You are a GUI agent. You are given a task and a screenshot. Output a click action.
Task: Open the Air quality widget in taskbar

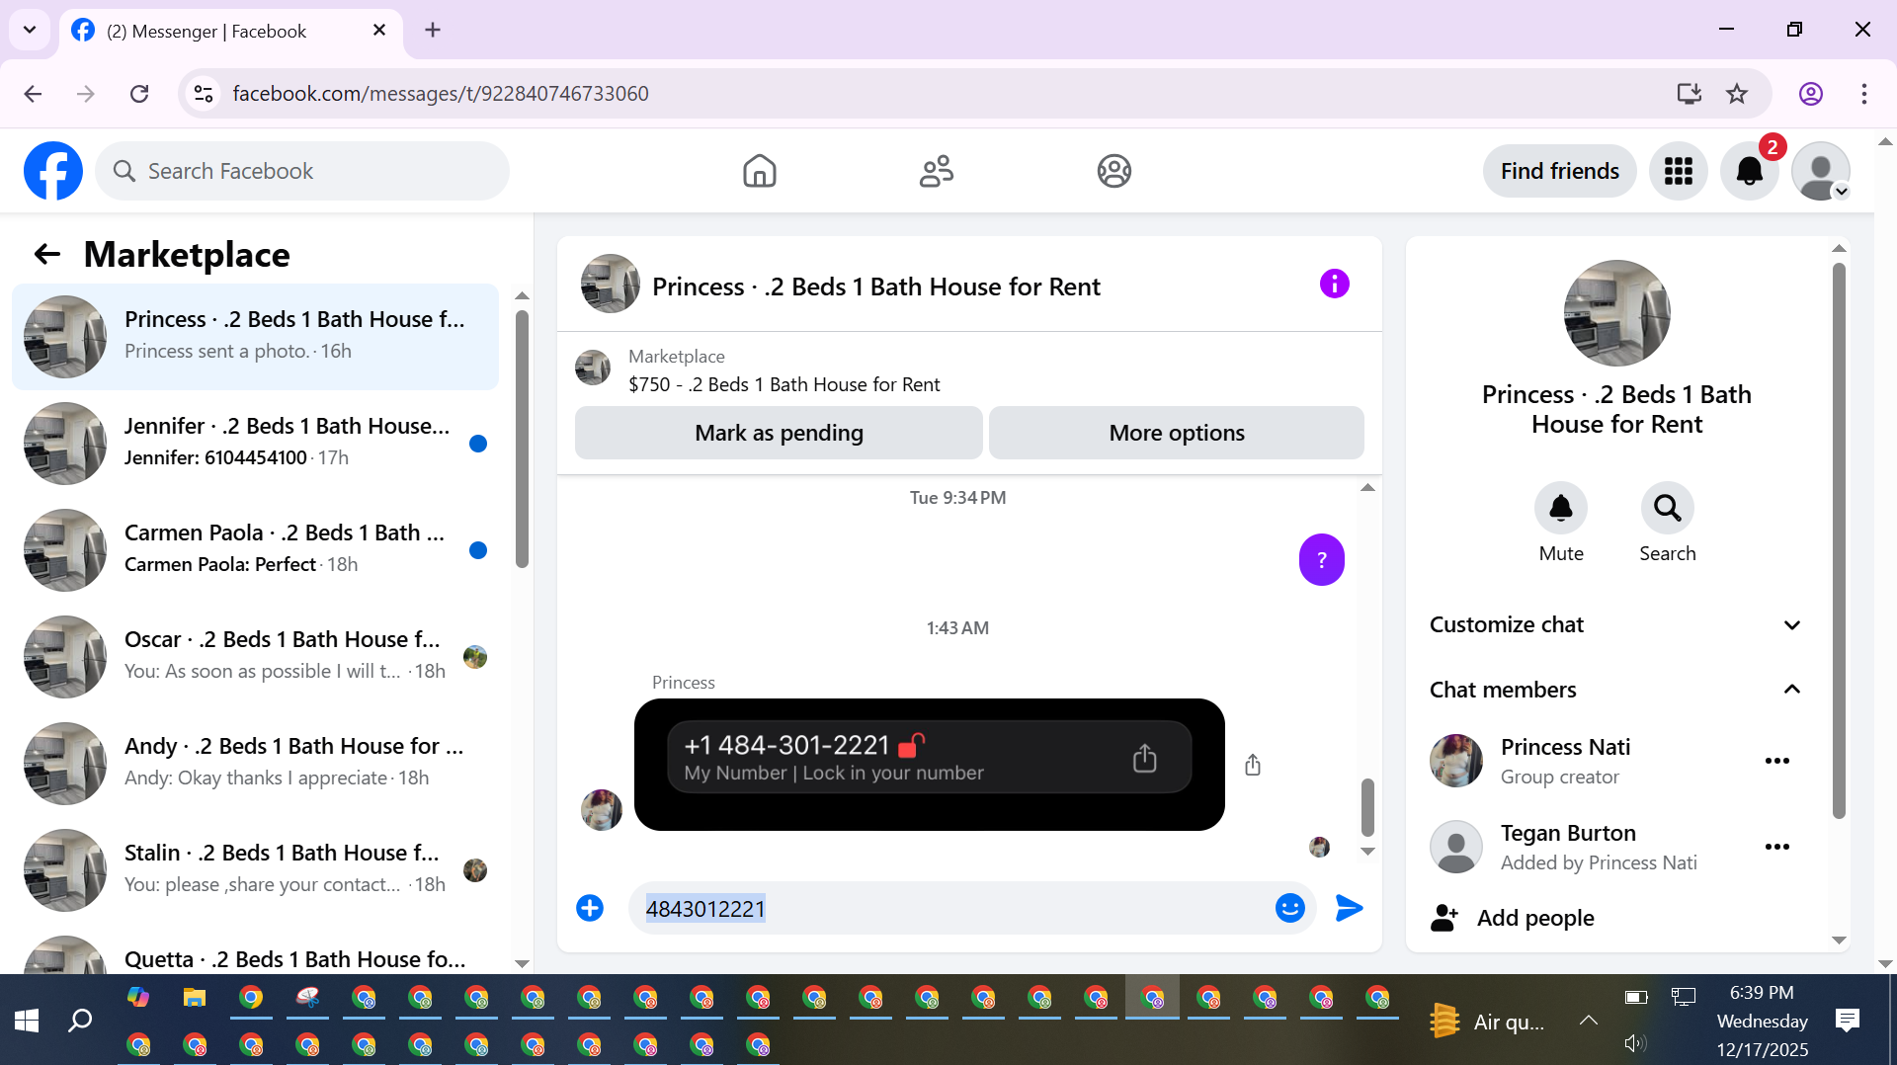click(1488, 1021)
